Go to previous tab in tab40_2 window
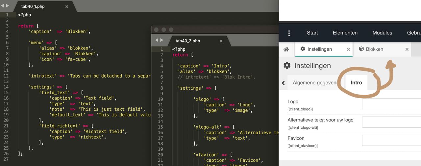This screenshot has width=421, height=166. click(x=157, y=40)
